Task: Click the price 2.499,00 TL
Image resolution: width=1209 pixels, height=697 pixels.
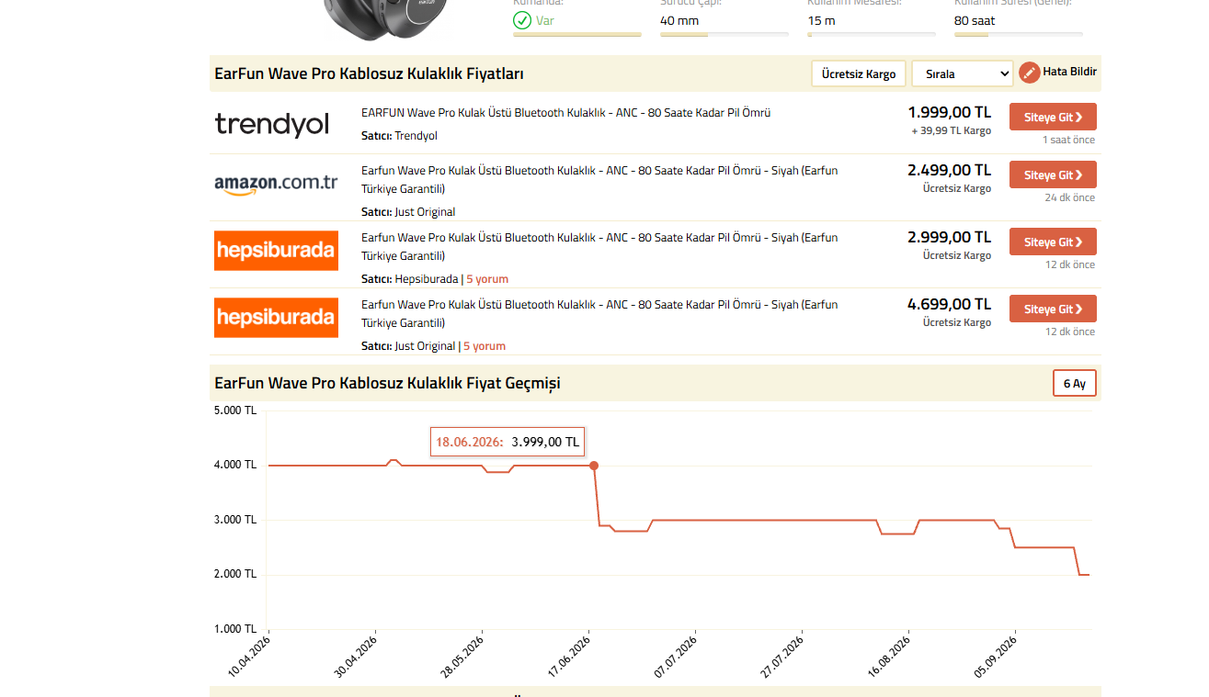Action: [950, 170]
